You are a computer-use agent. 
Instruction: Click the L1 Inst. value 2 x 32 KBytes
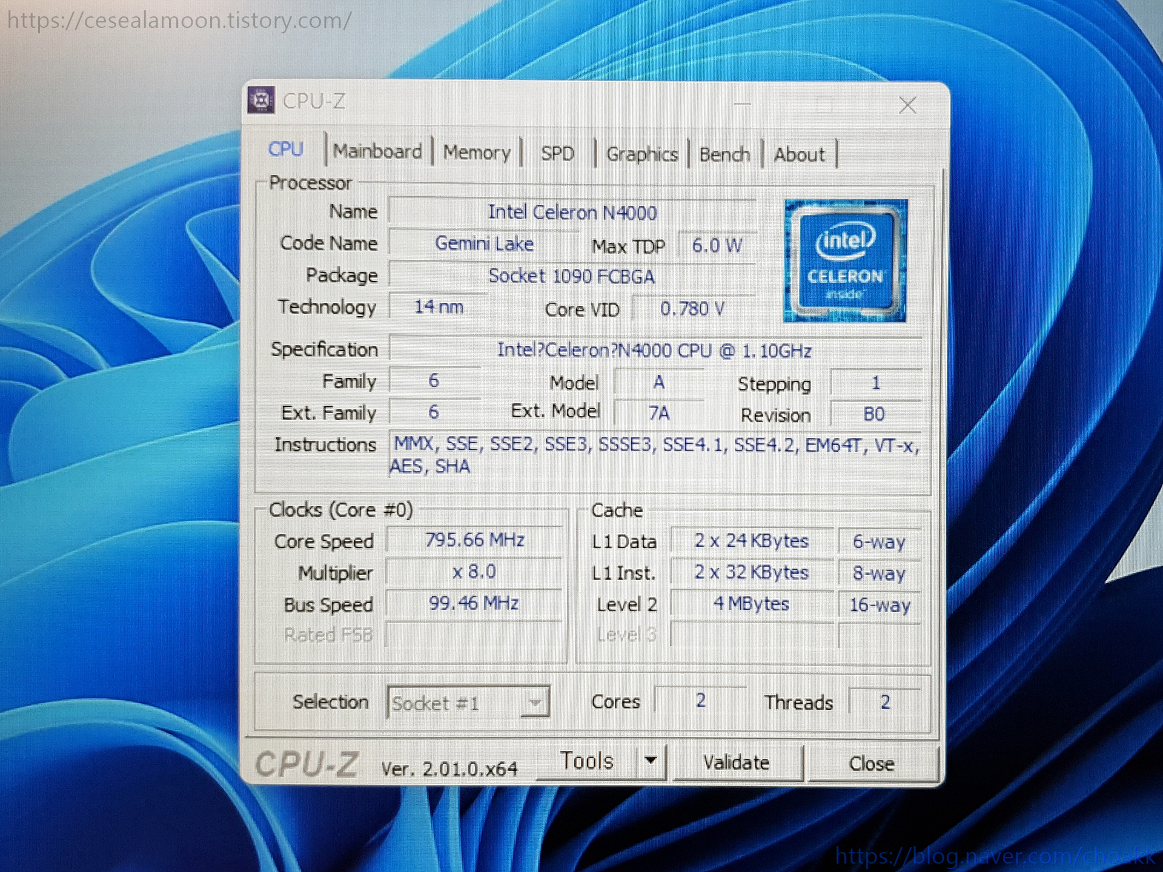(x=752, y=572)
